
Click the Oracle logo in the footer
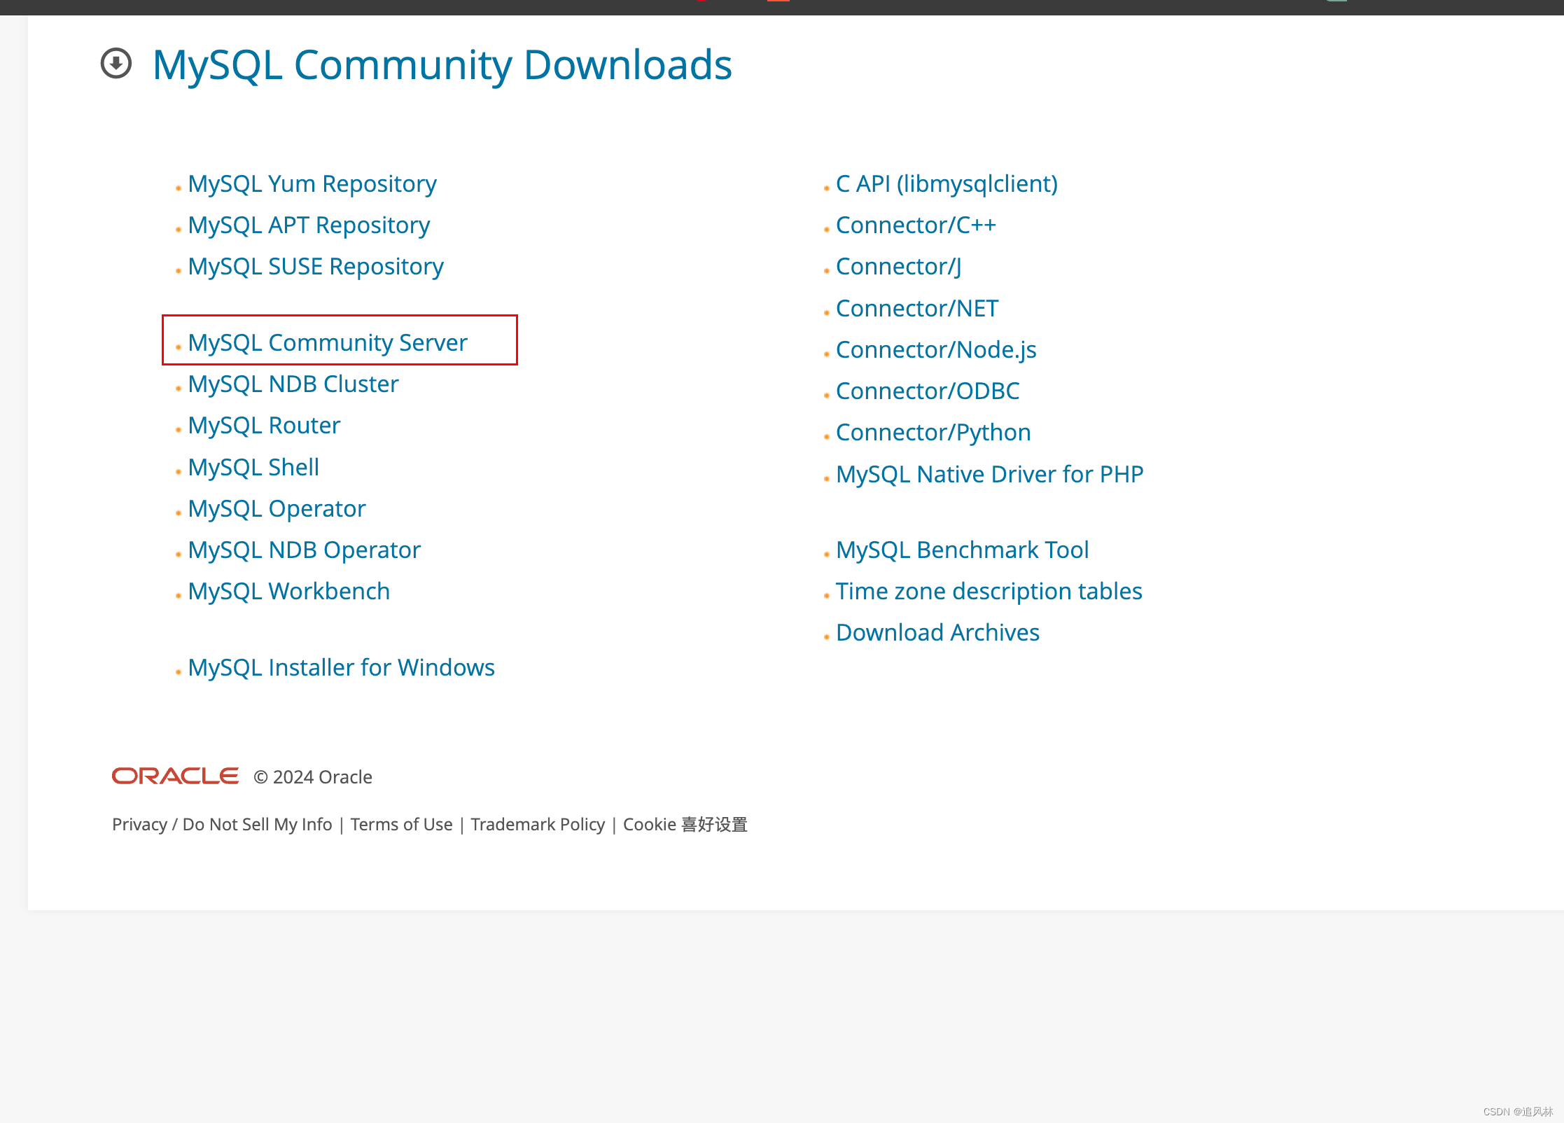(174, 776)
